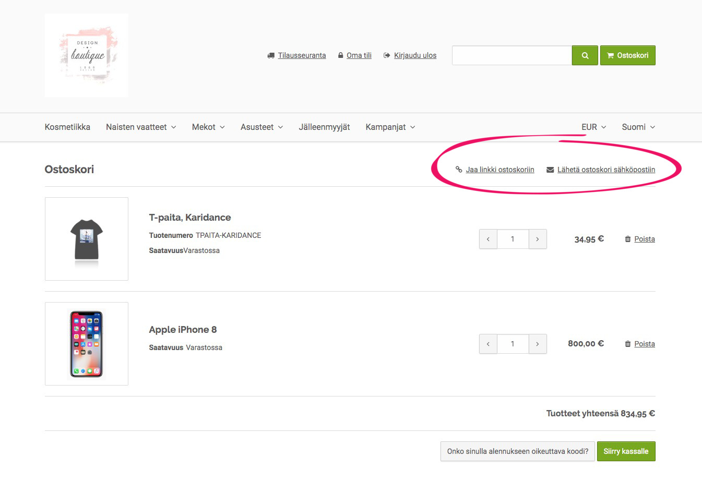The image size is (702, 493).
Task: Click the lock icon beside Oma tili
Action: pyautogui.click(x=341, y=55)
